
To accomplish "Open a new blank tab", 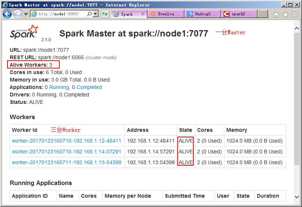I will (x=263, y=14).
